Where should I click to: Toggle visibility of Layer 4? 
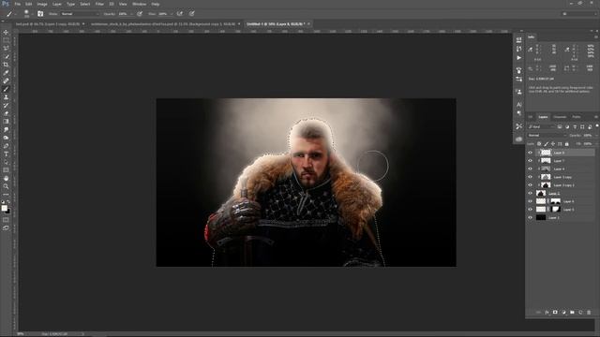click(531, 201)
